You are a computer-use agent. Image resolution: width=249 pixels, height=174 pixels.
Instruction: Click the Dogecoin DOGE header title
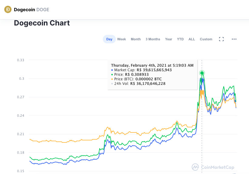(32, 9)
